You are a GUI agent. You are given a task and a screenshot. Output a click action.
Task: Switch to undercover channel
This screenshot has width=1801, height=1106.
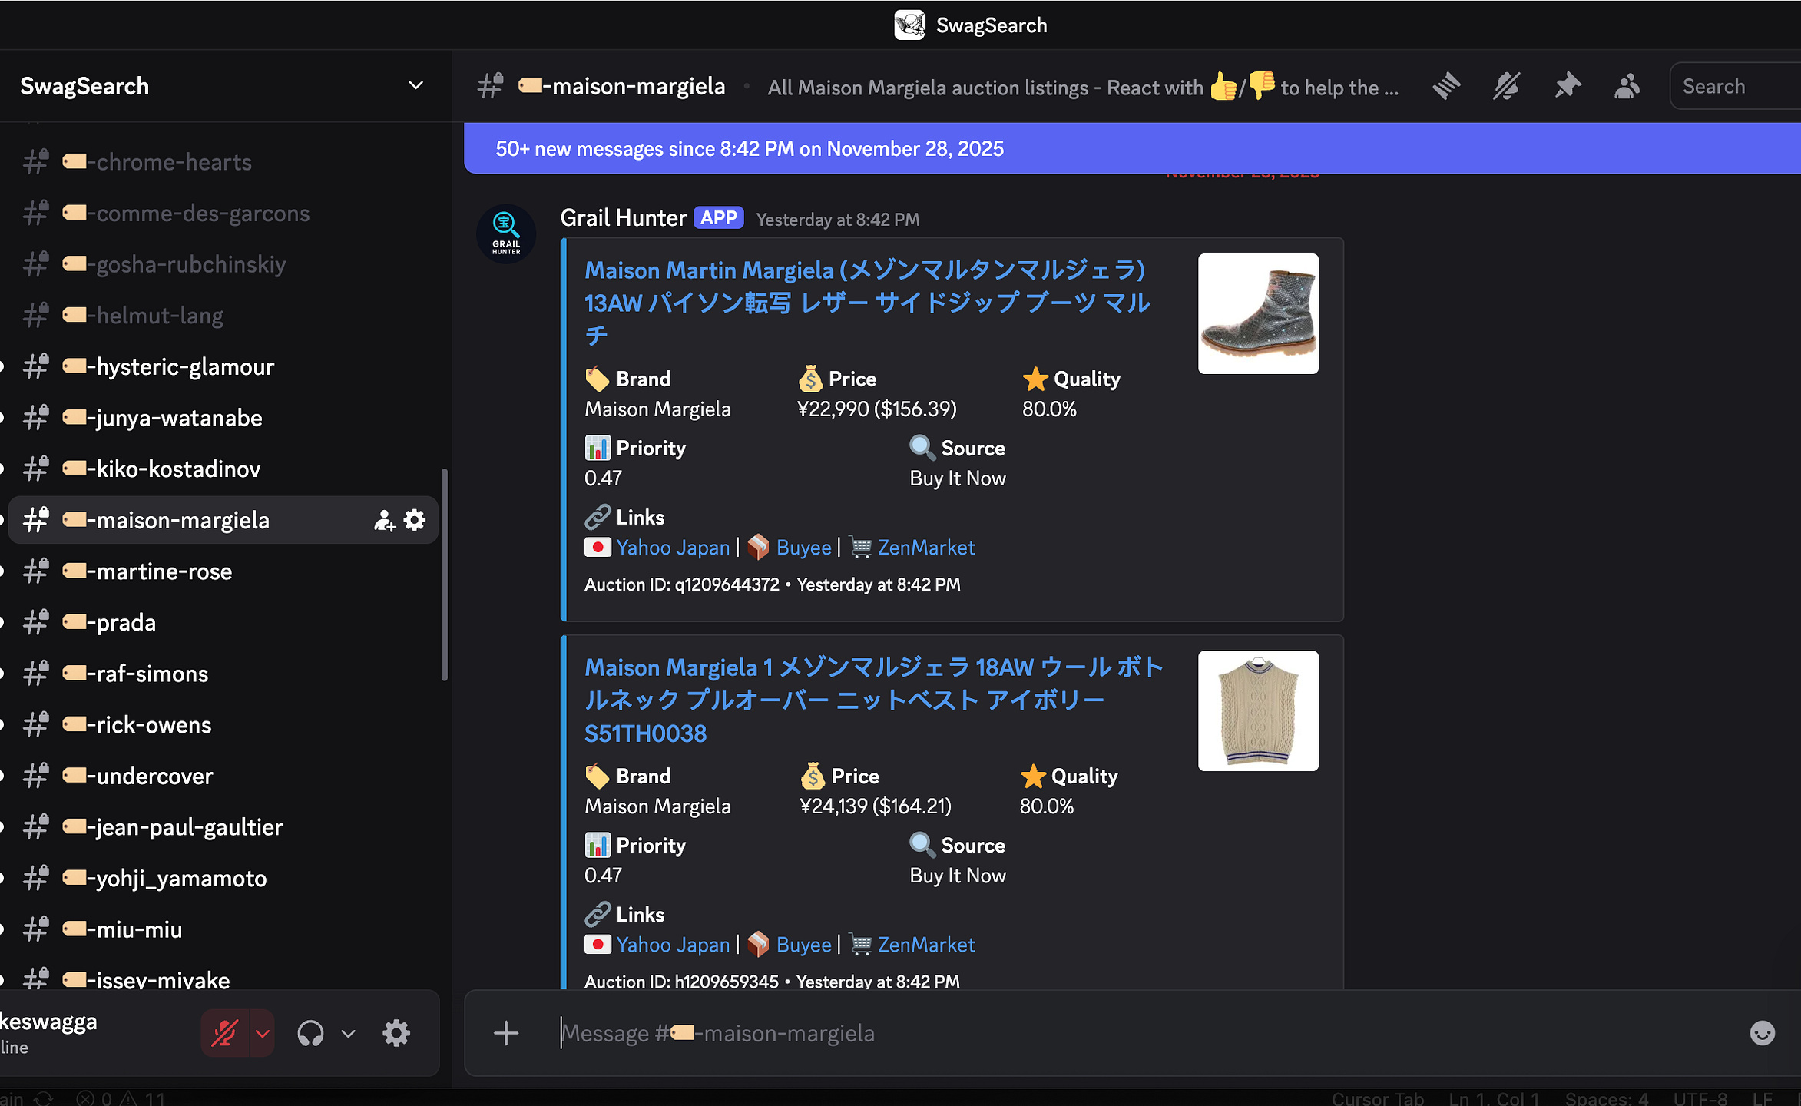click(223, 776)
